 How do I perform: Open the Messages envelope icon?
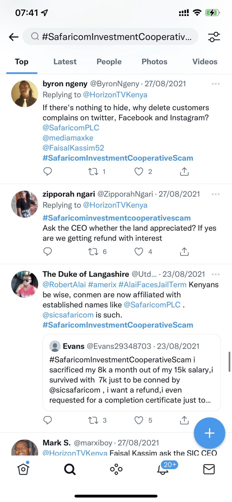tap(209, 469)
